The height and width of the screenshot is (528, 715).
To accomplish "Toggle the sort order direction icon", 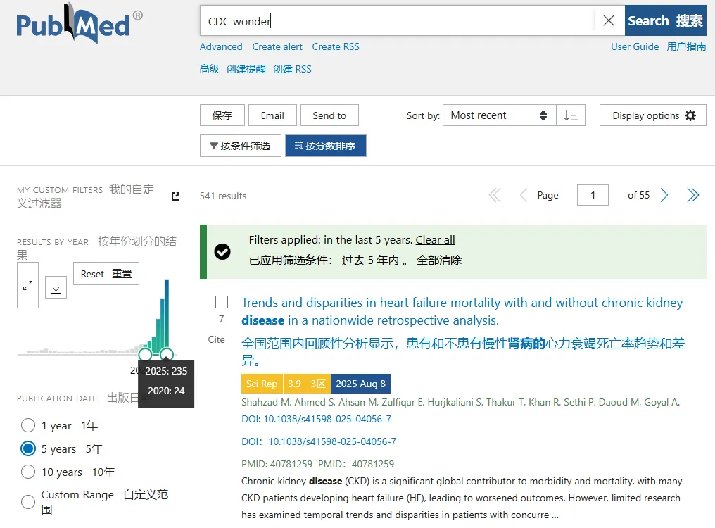I will click(x=571, y=115).
